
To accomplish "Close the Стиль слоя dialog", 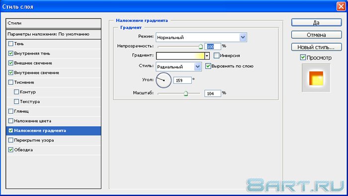I will pyautogui.click(x=341, y=6).
